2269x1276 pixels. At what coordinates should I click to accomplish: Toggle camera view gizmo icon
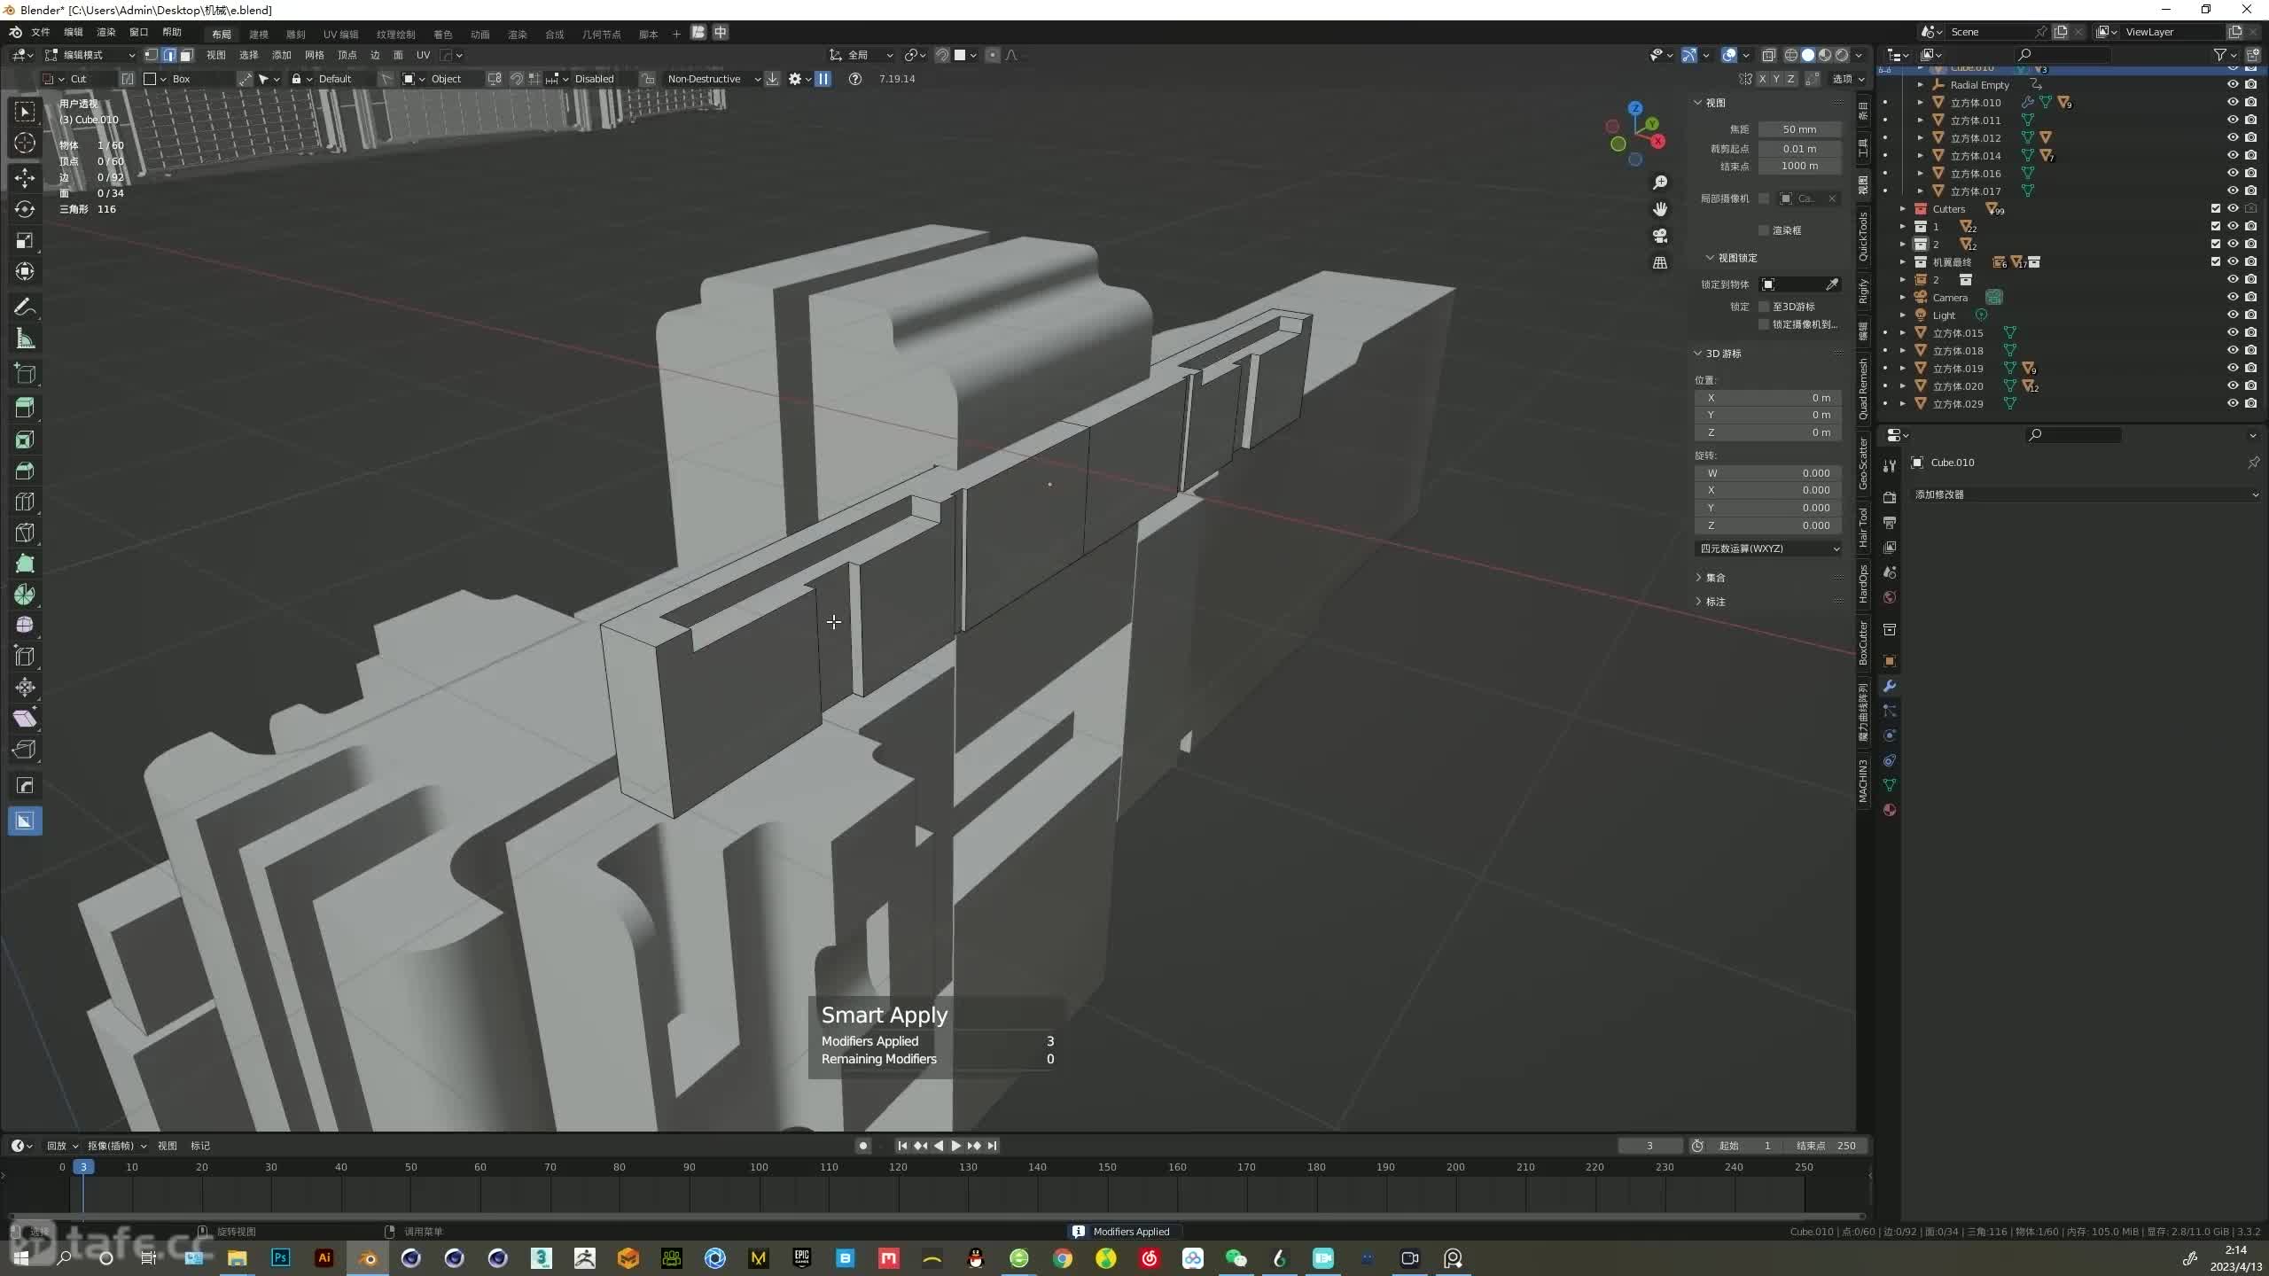(x=1660, y=236)
